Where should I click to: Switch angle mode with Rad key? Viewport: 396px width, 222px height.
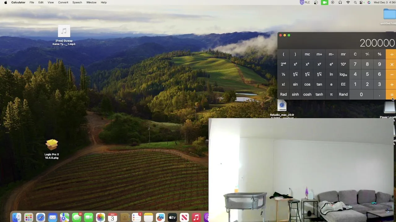(283, 95)
